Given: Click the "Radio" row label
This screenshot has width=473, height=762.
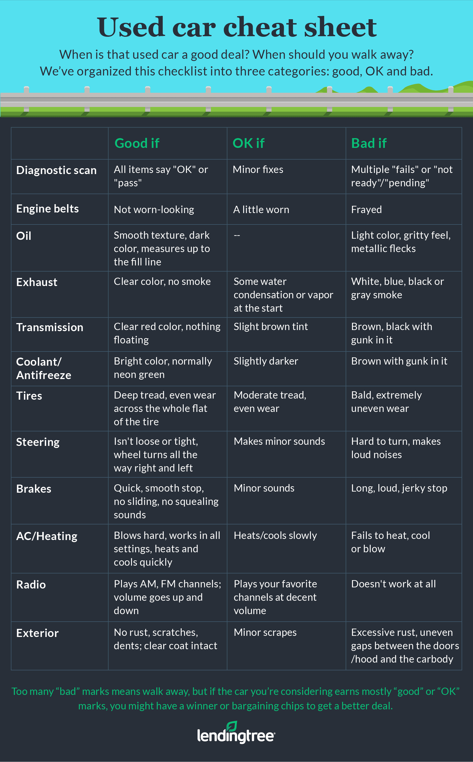Looking at the screenshot, I should point(31,585).
